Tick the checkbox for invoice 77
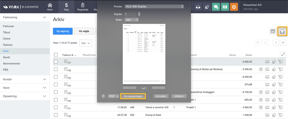Image resolution: width=288 pixels, height=119 pixels. point(56,62)
